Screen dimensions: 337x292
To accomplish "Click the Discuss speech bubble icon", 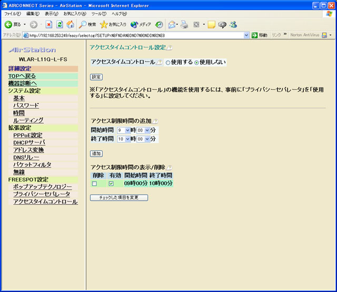I will [222, 25].
